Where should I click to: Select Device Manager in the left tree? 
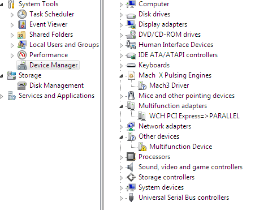pyautogui.click(x=54, y=65)
